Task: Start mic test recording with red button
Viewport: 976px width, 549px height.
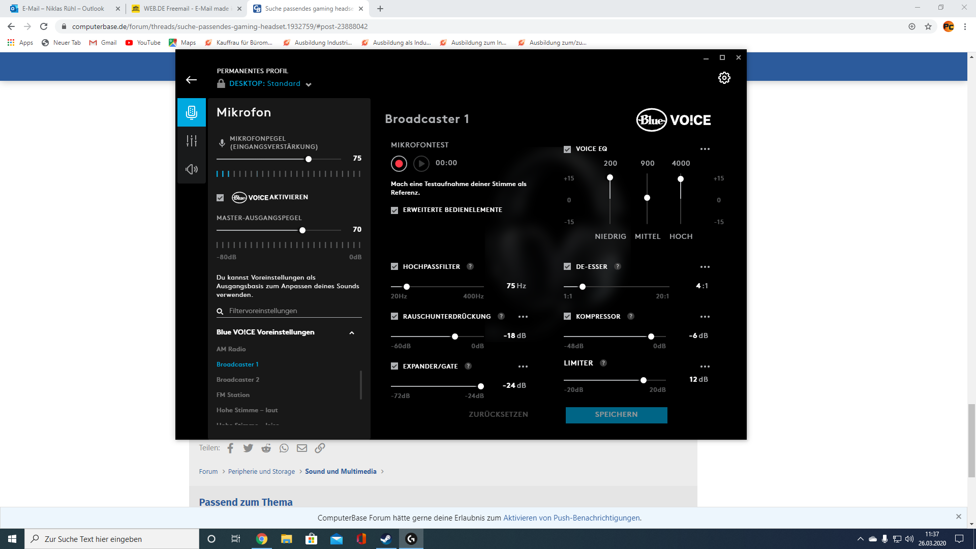Action: pos(399,164)
